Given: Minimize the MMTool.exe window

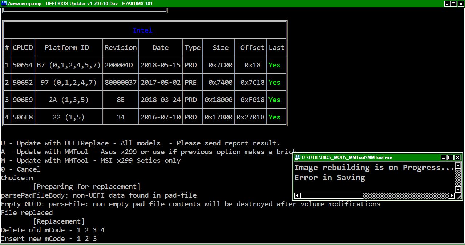Looking at the screenshot, I should (444, 157).
